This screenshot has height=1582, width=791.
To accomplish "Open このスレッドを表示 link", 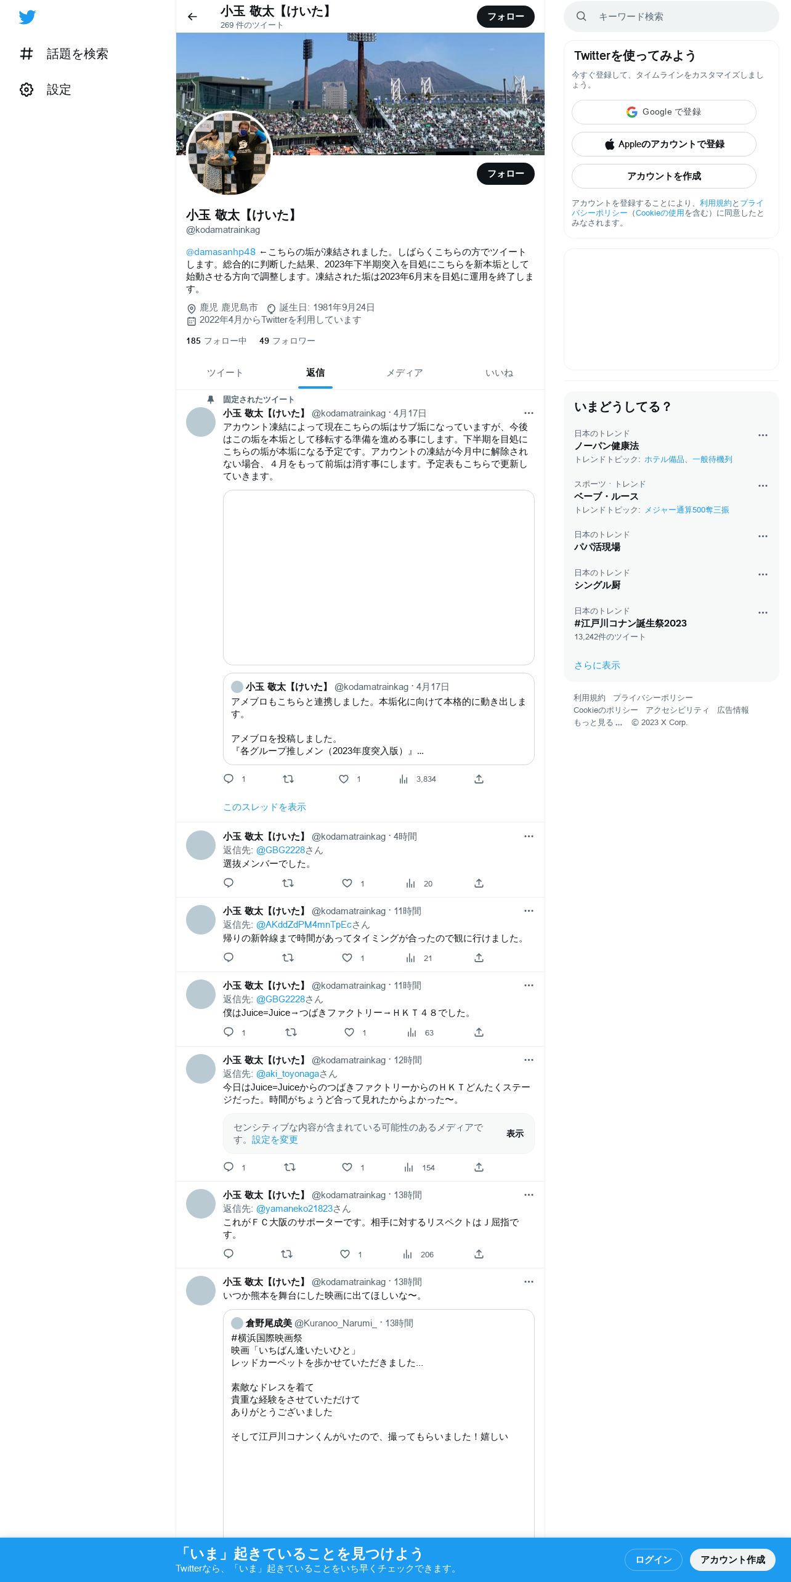I will pyautogui.click(x=264, y=807).
